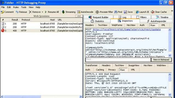Switch to the Timeline tab
Viewport: 175px width, 98px height.
(x=162, y=17)
